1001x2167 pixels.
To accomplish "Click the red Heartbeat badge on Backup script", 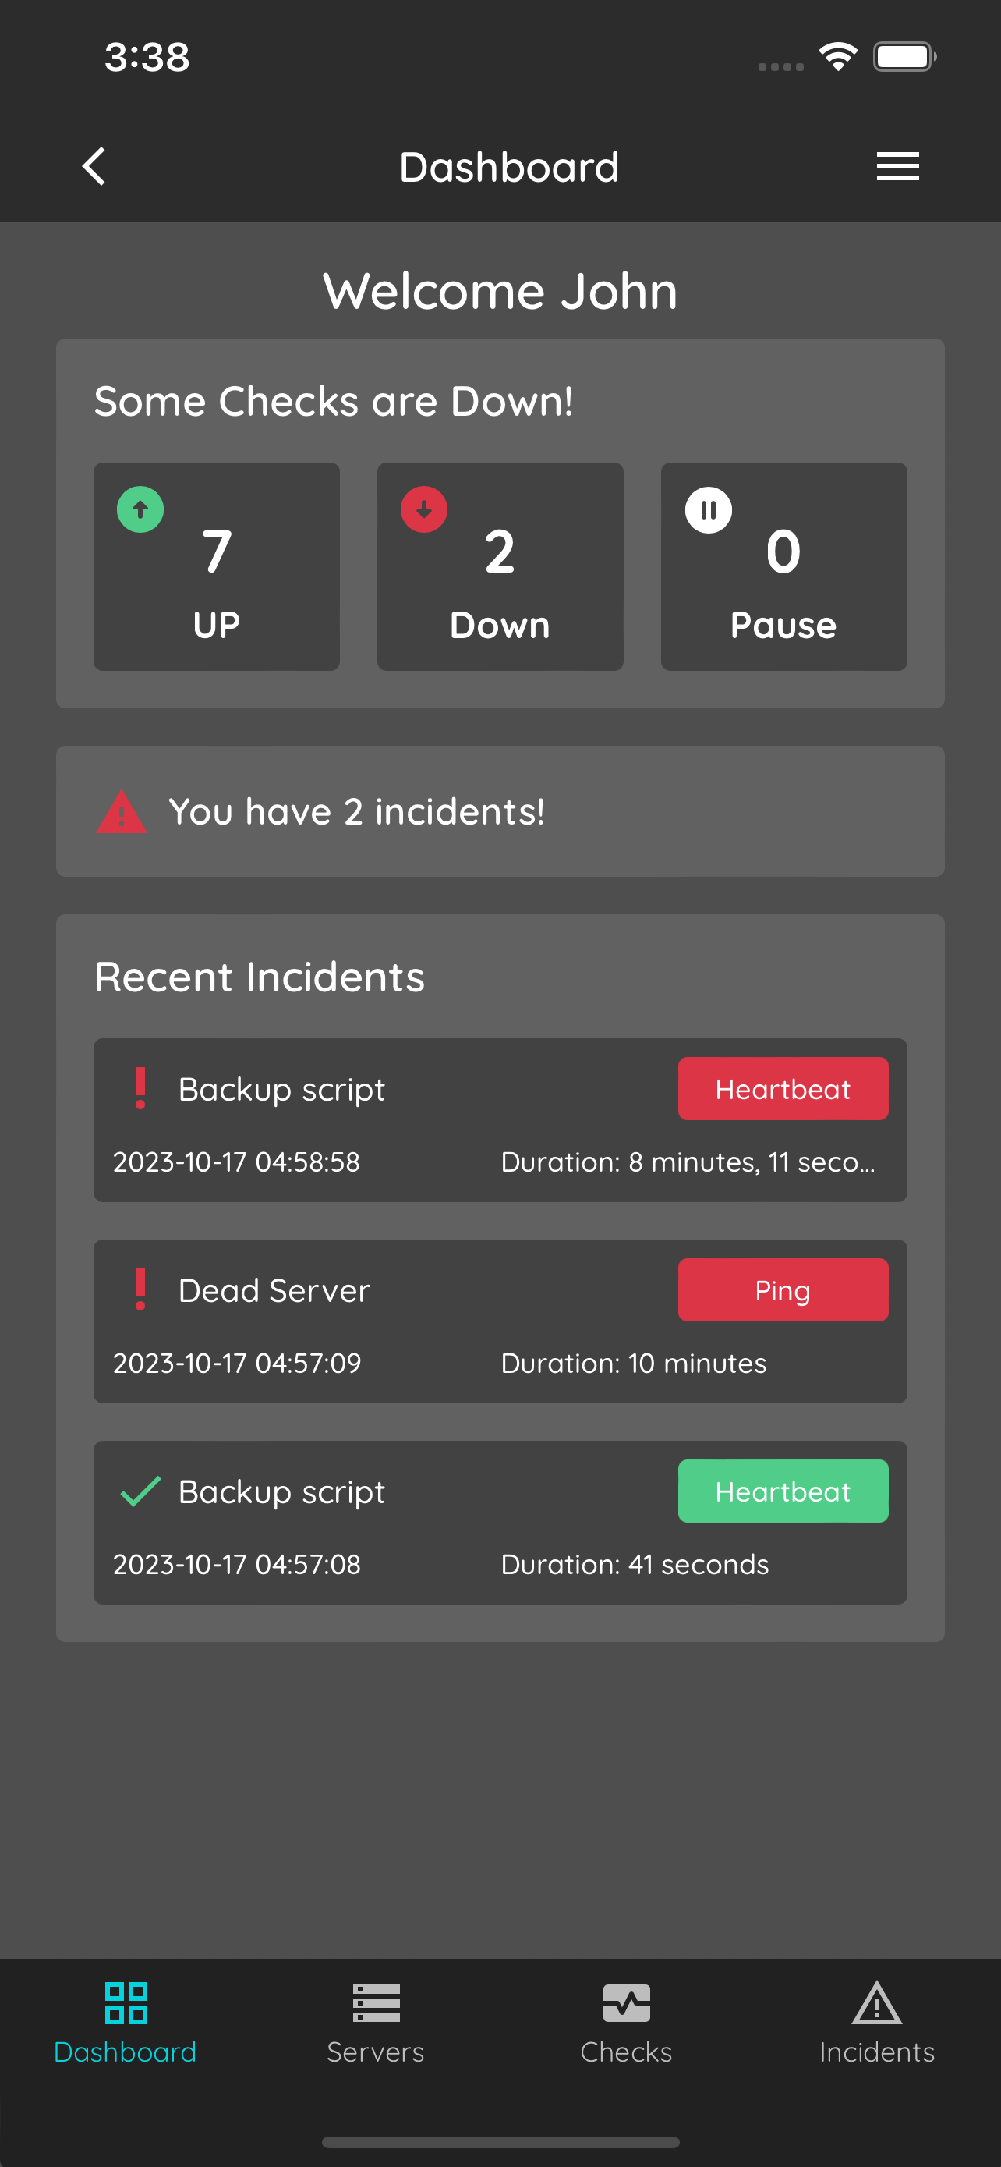I will coord(783,1088).
